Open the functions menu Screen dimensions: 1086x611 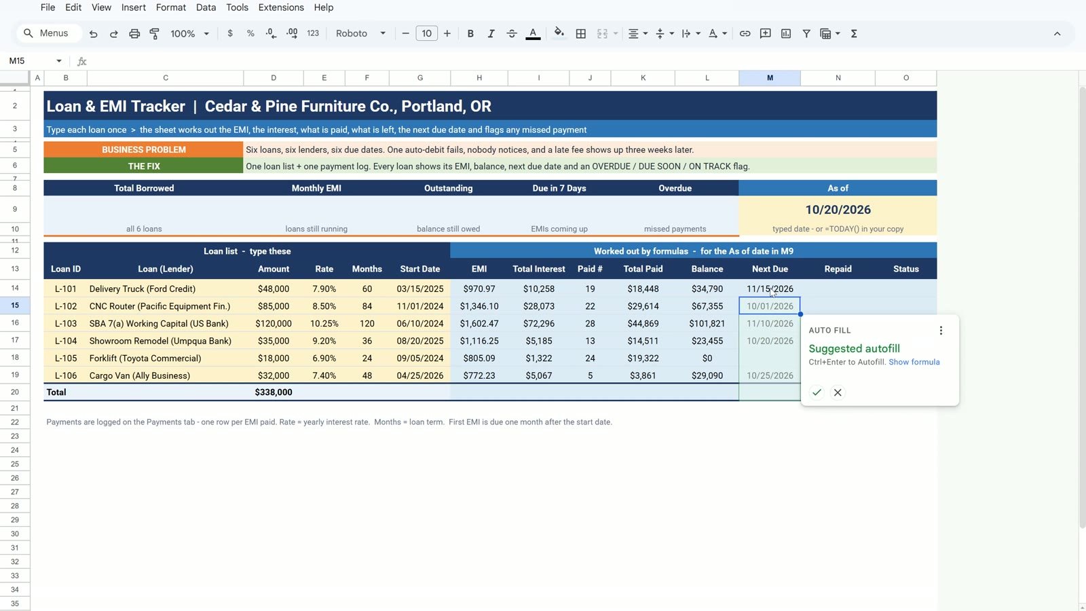(x=854, y=33)
